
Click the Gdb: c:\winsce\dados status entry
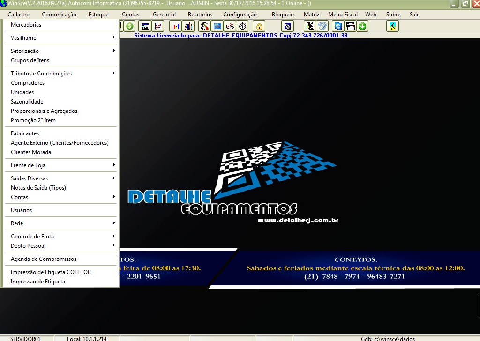click(x=388, y=339)
